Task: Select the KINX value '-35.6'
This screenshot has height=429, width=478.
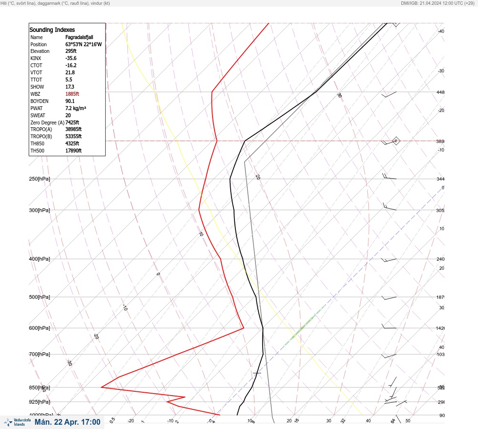Action: click(71, 58)
